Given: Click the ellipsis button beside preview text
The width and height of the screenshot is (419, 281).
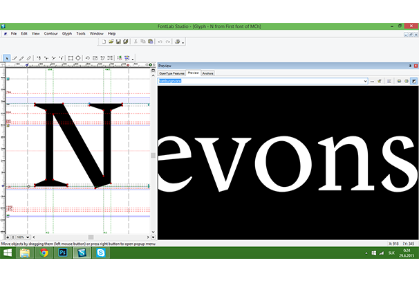Looking at the screenshot, I should 372,81.
